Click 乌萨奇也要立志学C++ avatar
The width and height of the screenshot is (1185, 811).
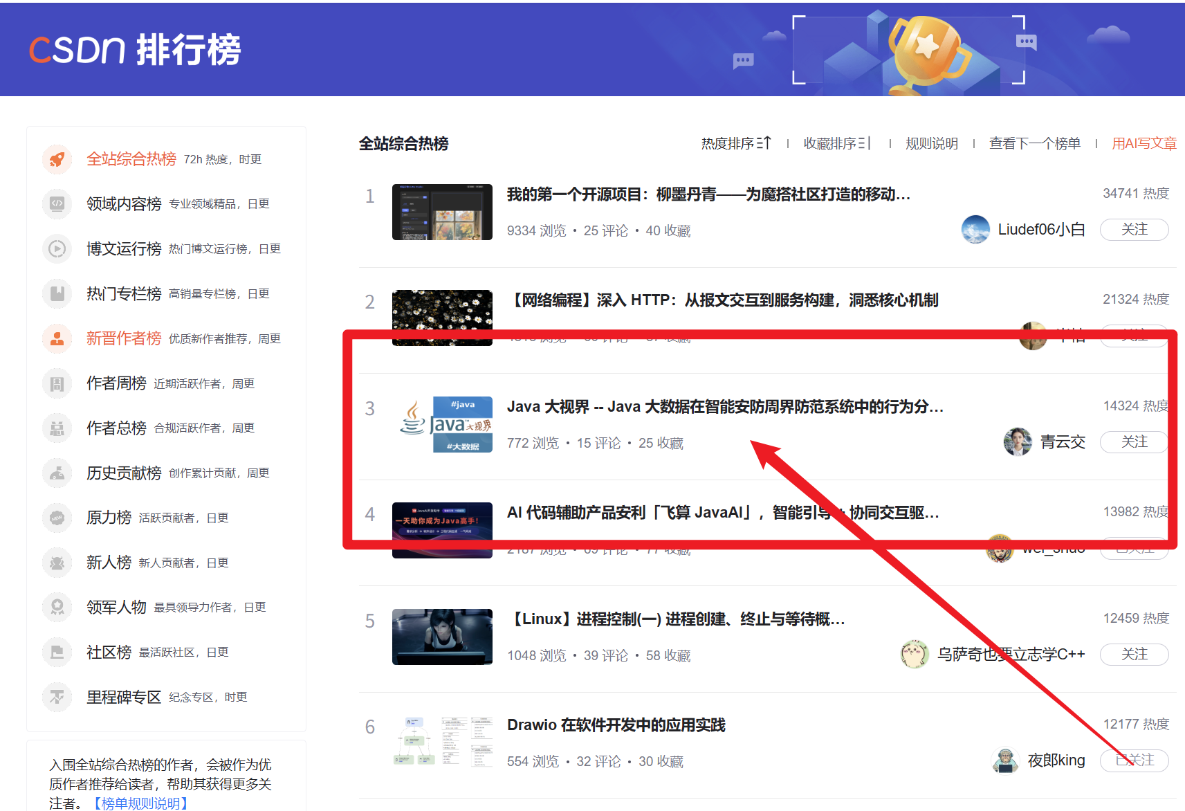(915, 654)
